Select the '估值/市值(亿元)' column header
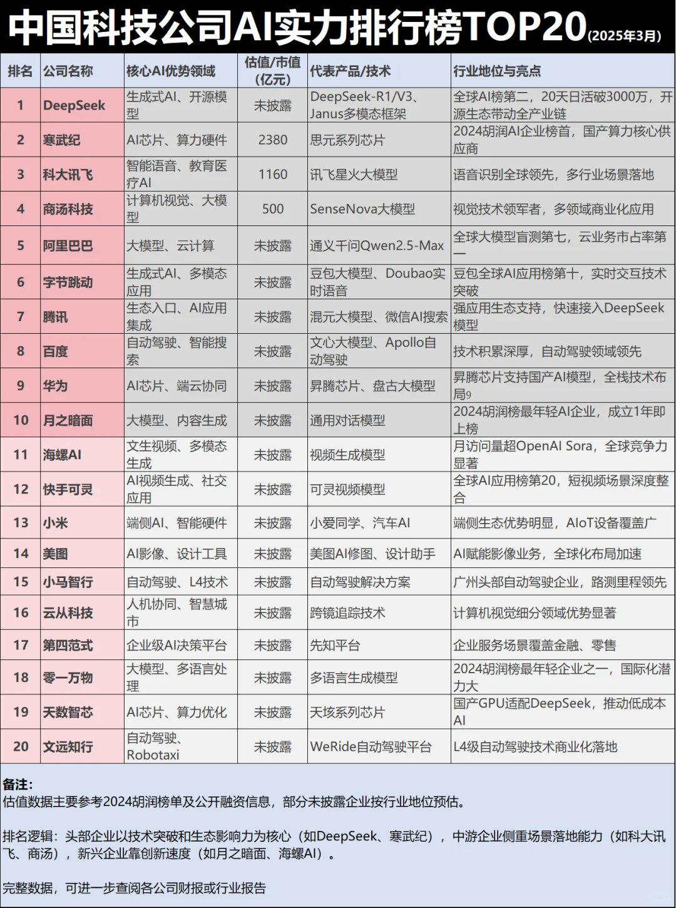Viewport: 676px width, 908px height. (x=272, y=71)
